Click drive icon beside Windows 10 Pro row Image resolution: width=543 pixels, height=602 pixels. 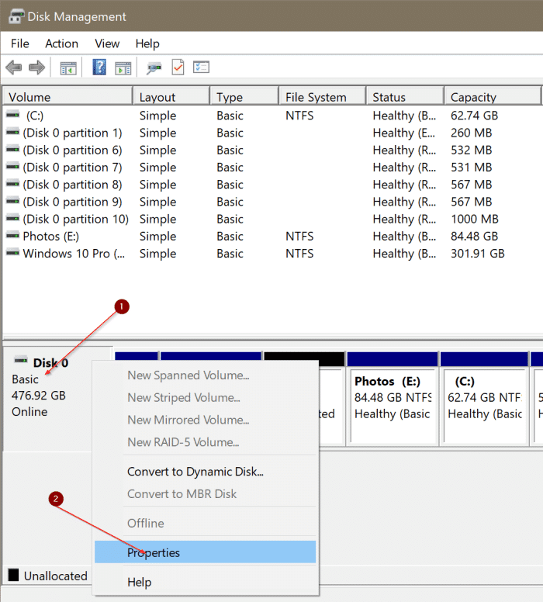(x=12, y=252)
